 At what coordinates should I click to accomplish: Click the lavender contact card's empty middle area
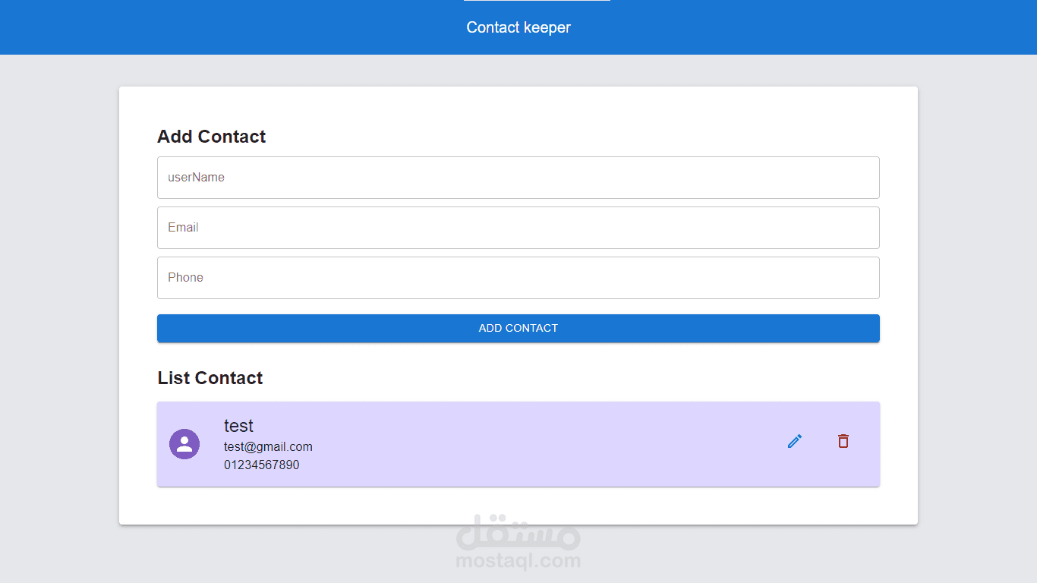[x=531, y=444]
